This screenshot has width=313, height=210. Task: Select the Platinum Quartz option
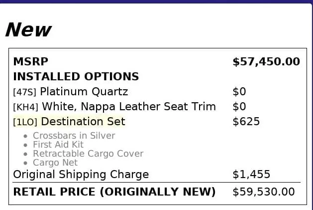pos(84,92)
